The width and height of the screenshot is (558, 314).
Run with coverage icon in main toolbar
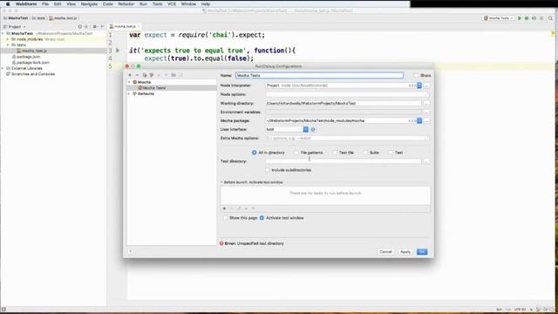pos(534,18)
